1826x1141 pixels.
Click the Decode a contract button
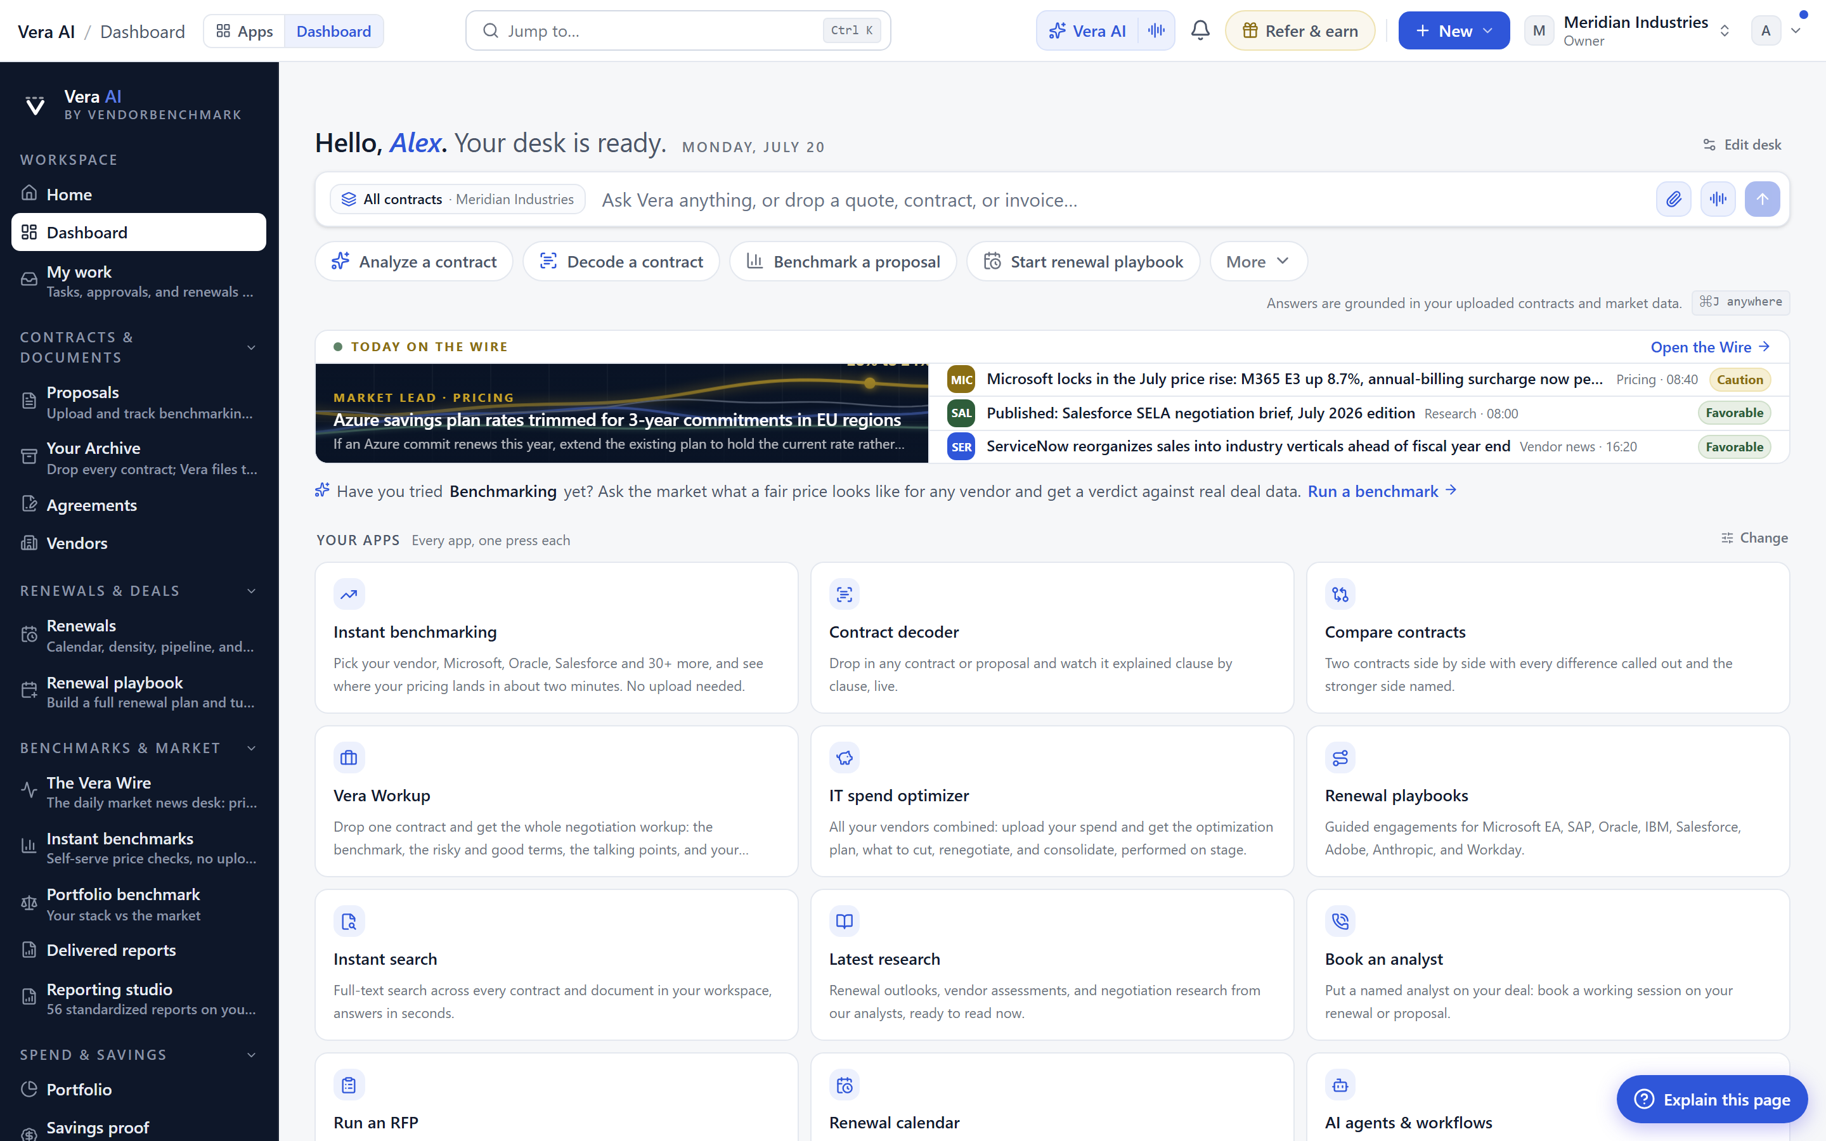tap(621, 262)
